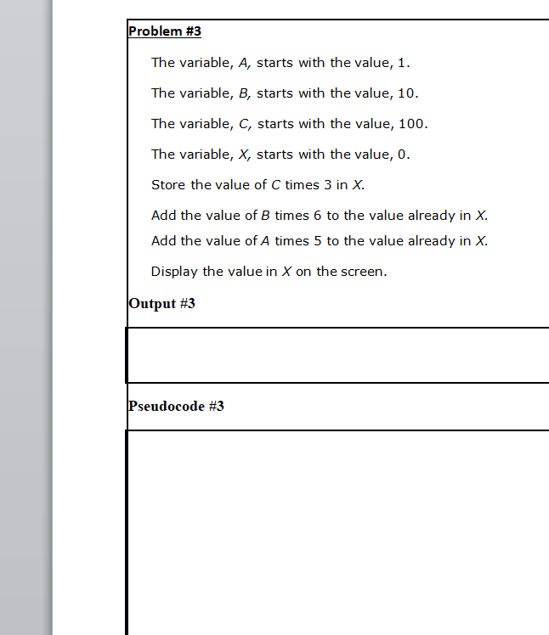Image resolution: width=549 pixels, height=635 pixels.
Task: Click the 'Problem #3' heading
Action: 165,31
